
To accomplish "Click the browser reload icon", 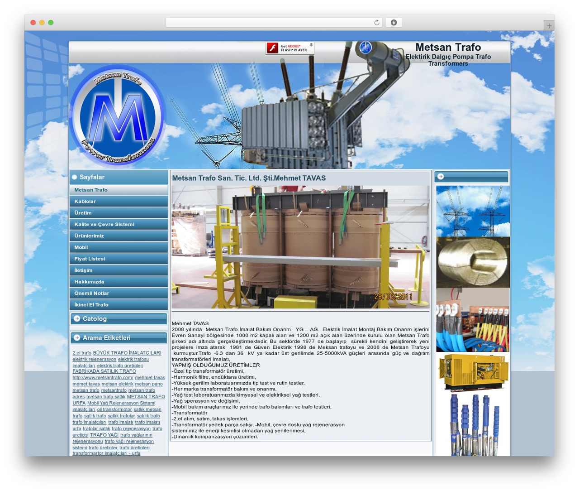I will pos(376,23).
